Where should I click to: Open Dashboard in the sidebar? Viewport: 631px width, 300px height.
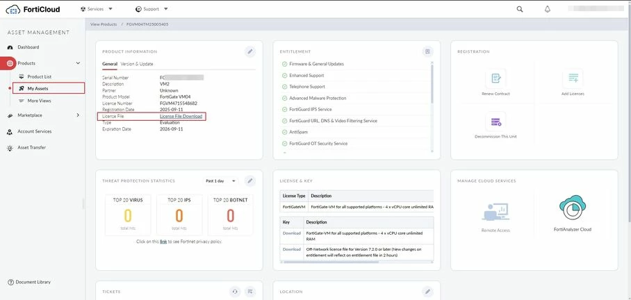[28, 47]
